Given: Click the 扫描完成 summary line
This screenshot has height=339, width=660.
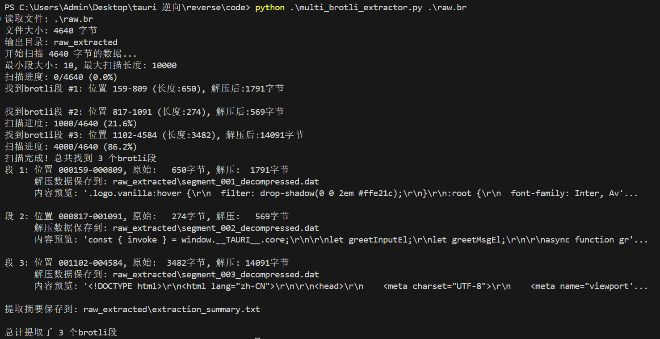Looking at the screenshot, I should [x=80, y=159].
